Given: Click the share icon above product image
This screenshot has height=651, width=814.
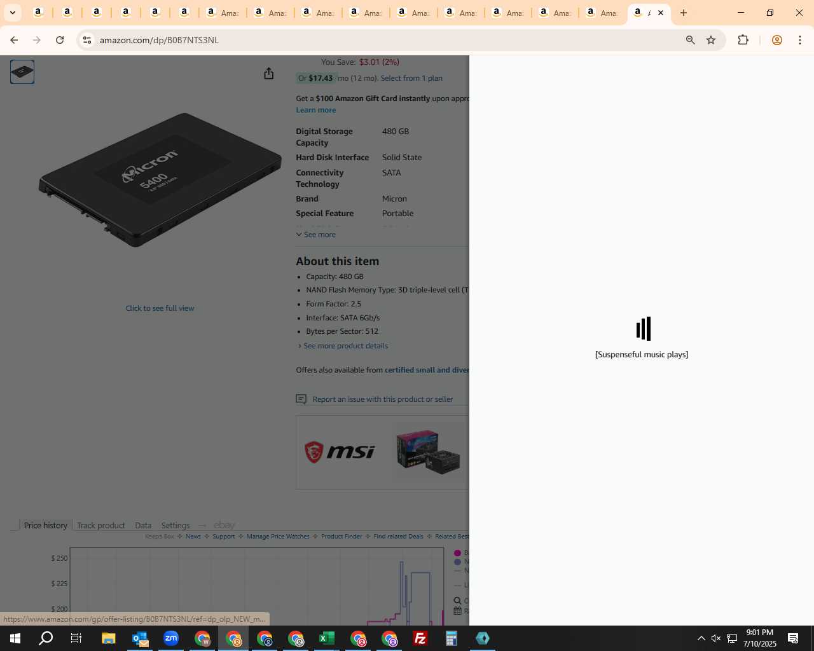Looking at the screenshot, I should click(269, 74).
